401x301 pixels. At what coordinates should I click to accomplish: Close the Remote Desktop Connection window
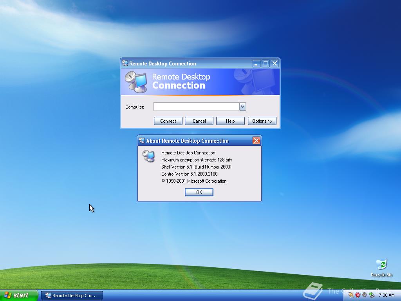coord(275,63)
